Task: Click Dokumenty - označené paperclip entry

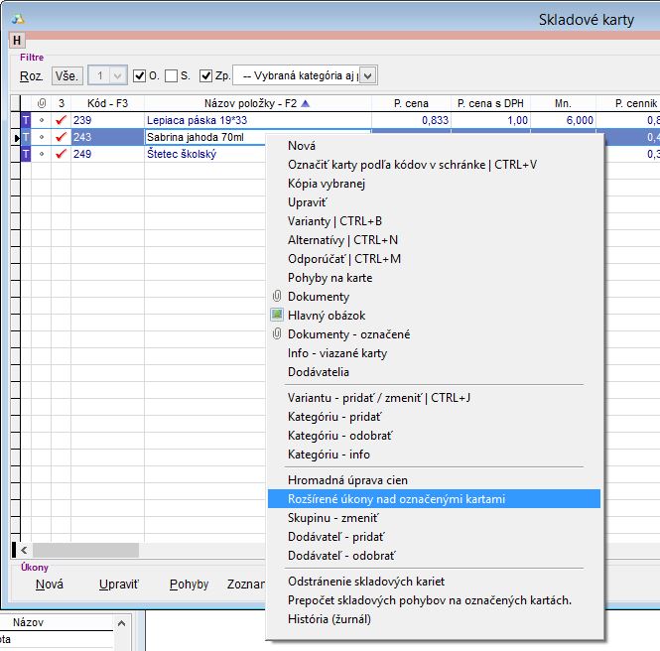Action: [347, 334]
